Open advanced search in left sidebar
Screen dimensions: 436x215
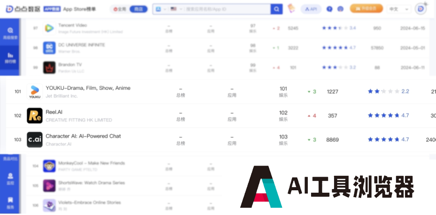[x=10, y=33]
